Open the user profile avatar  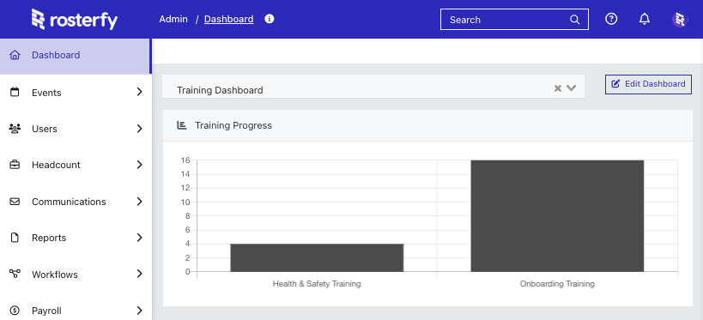680,19
